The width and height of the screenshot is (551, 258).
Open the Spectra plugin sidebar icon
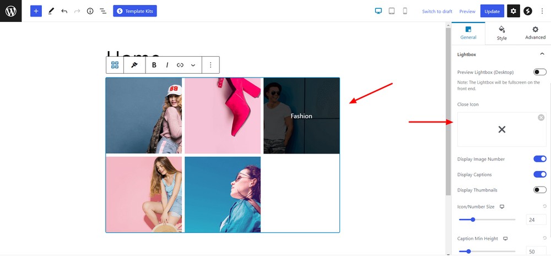pos(527,11)
